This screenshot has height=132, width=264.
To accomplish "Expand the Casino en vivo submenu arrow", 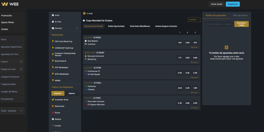I will click(21, 69).
